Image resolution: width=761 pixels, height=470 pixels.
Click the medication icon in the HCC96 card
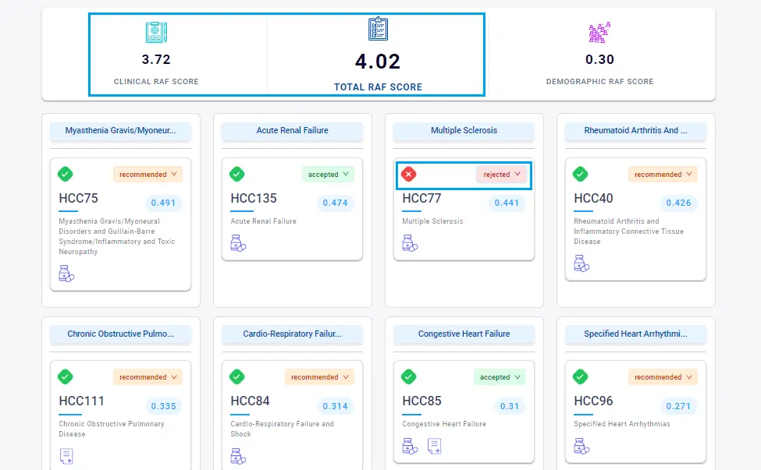click(581, 446)
